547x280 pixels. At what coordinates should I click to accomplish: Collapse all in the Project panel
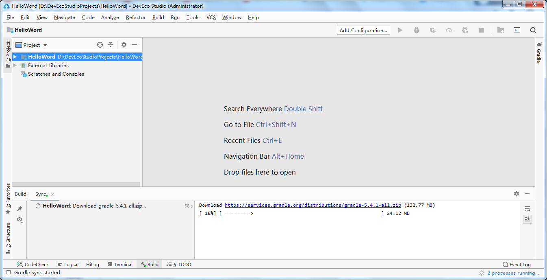click(111, 45)
